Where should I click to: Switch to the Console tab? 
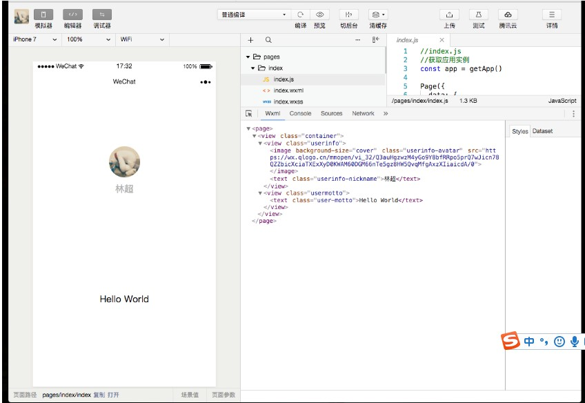click(300, 113)
